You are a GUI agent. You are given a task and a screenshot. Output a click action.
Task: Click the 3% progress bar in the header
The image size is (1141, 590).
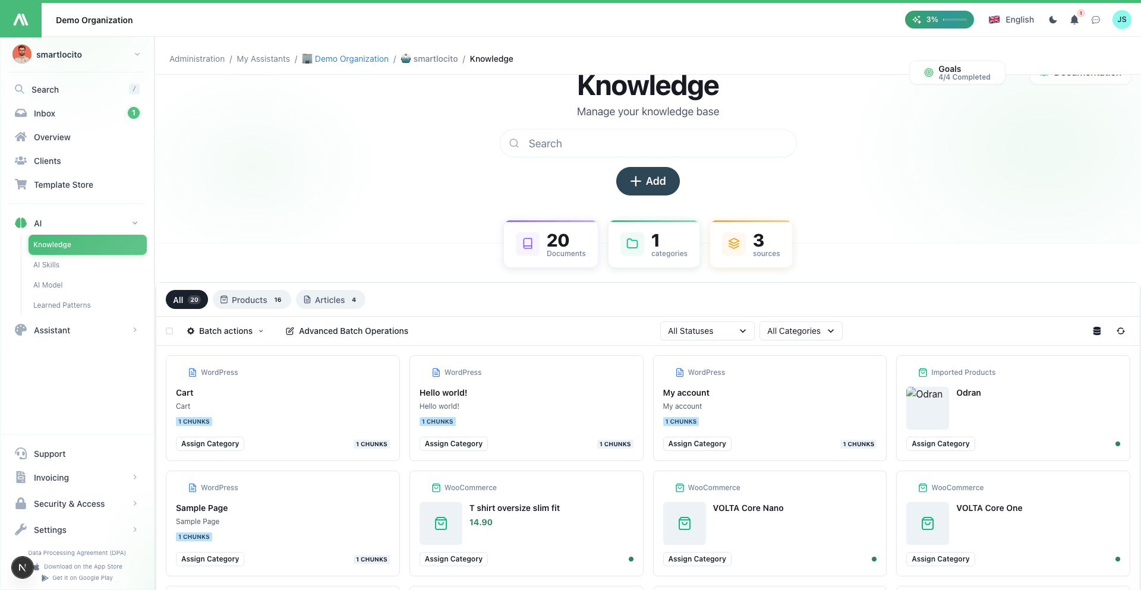939,20
